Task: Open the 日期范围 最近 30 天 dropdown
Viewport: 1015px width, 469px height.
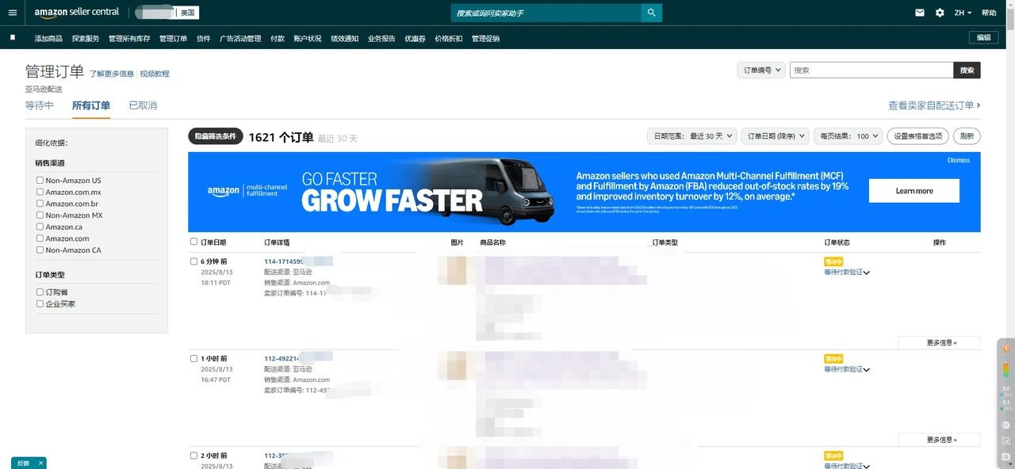Action: click(692, 135)
